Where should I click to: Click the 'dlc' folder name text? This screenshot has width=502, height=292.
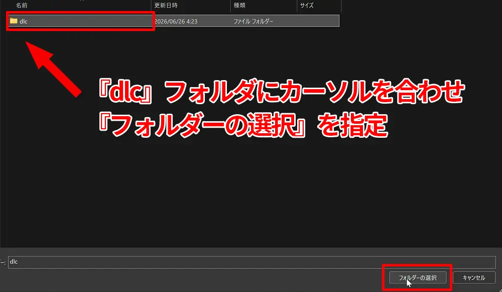coord(24,22)
